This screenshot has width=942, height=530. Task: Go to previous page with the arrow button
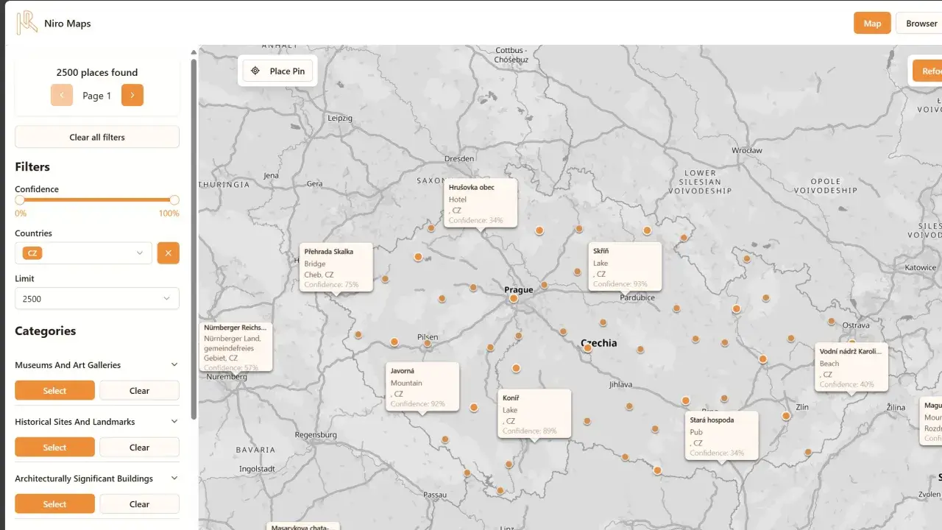tap(62, 95)
